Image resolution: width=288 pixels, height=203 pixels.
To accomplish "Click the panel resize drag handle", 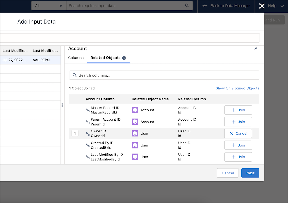I will (62, 105).
